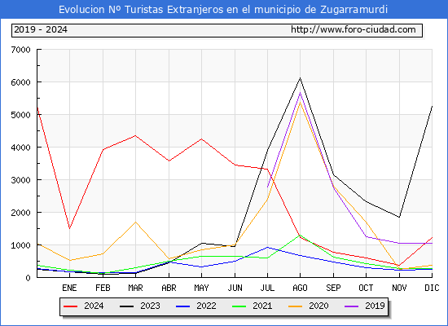448x326 pixels.
Task: Click the 2019 - 2024 date range label
Action: [41, 29]
